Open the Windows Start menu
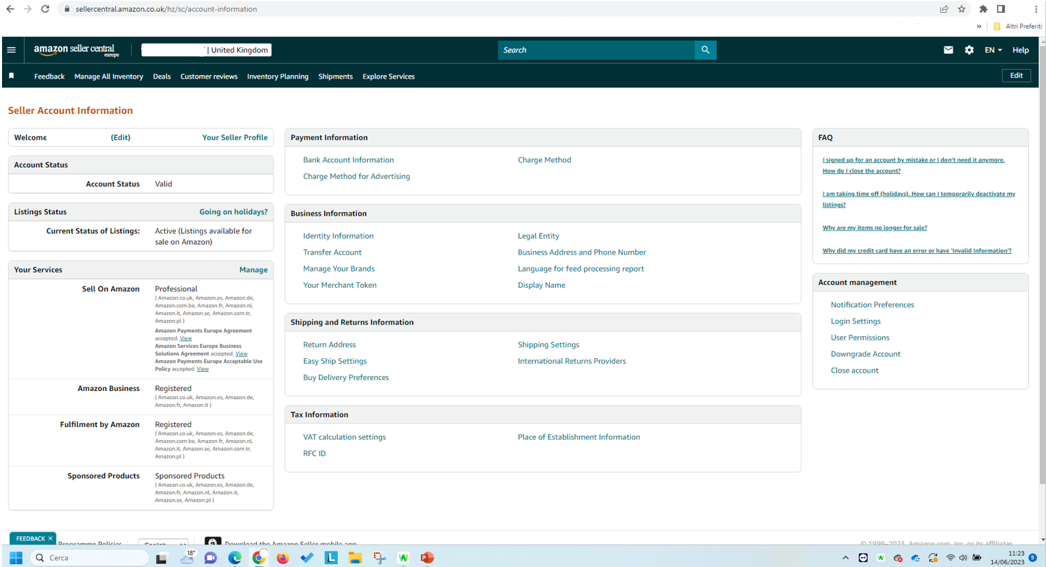This screenshot has height=567, width=1046. (16, 557)
